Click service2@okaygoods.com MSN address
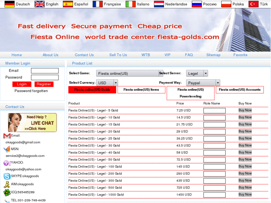The image size is (271, 203). coord(25,156)
